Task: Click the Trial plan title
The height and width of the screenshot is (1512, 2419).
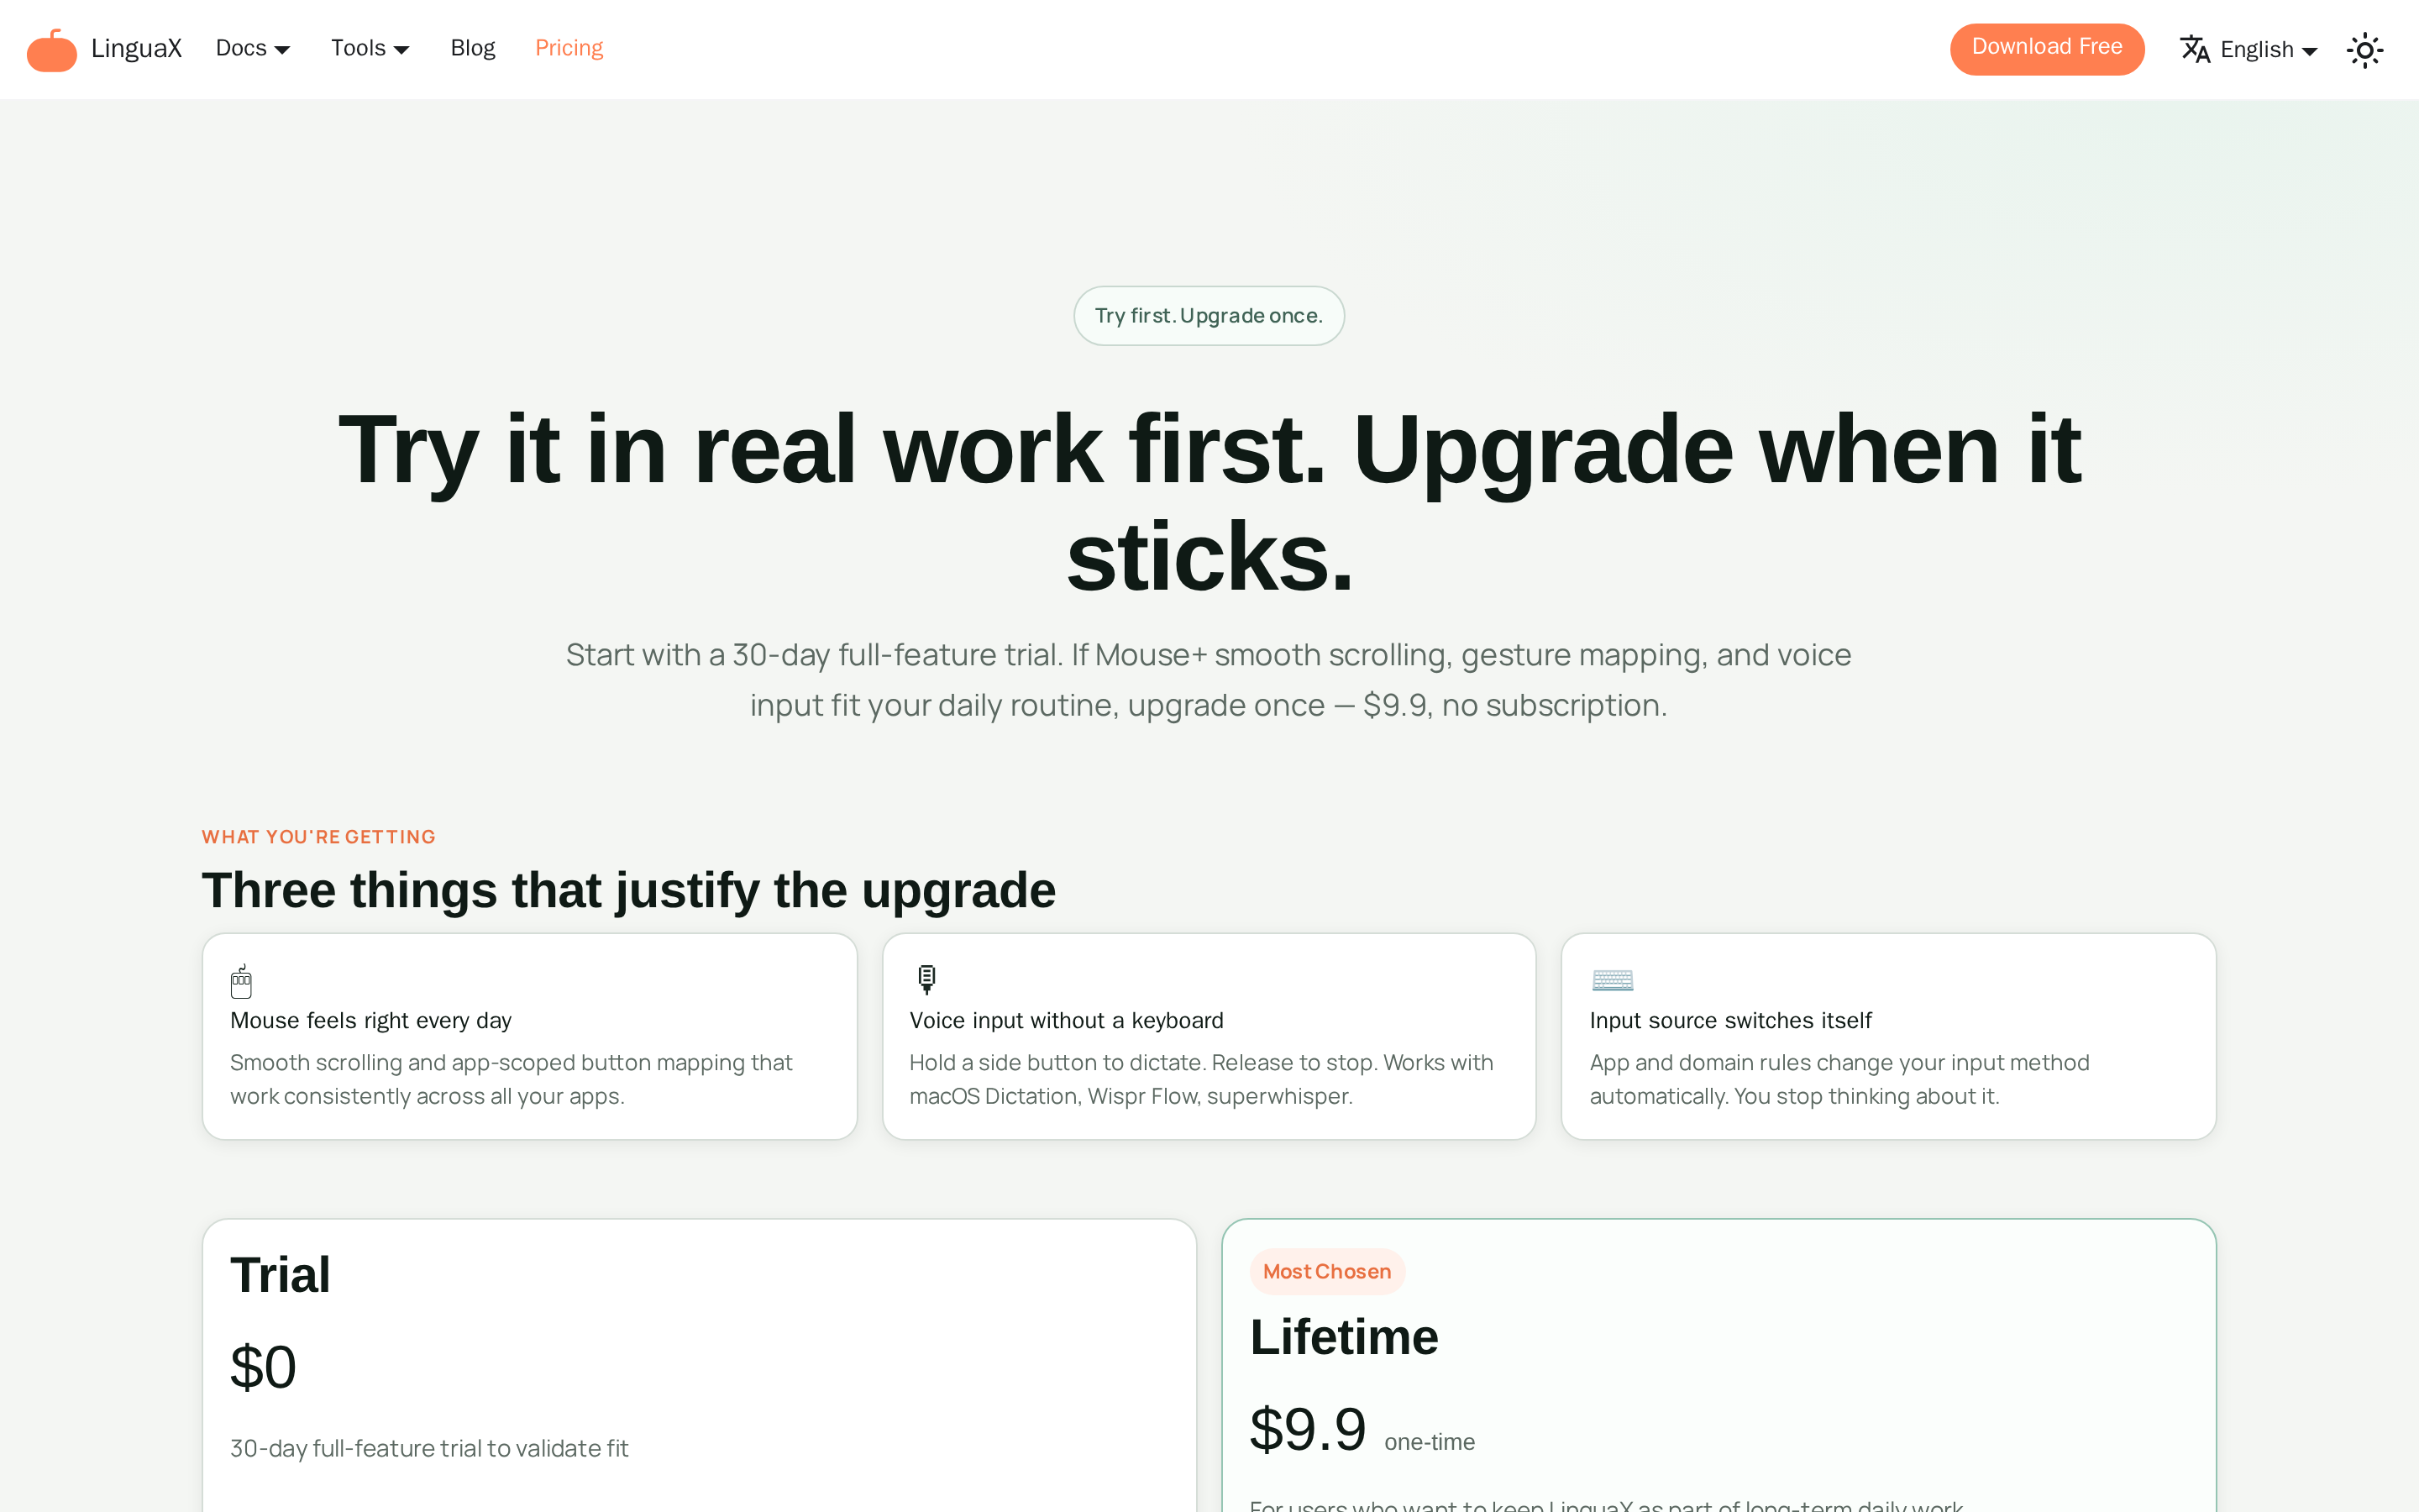Action: tap(280, 1274)
